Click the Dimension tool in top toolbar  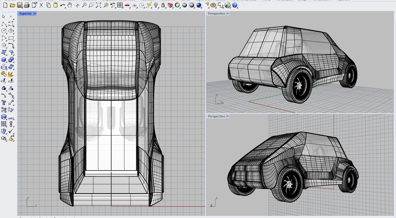click(x=220, y=5)
